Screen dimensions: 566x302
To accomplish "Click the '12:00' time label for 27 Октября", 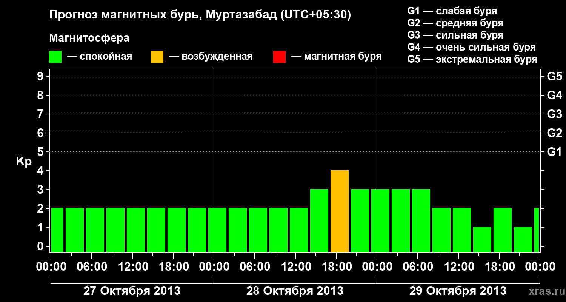I will 133,267.
